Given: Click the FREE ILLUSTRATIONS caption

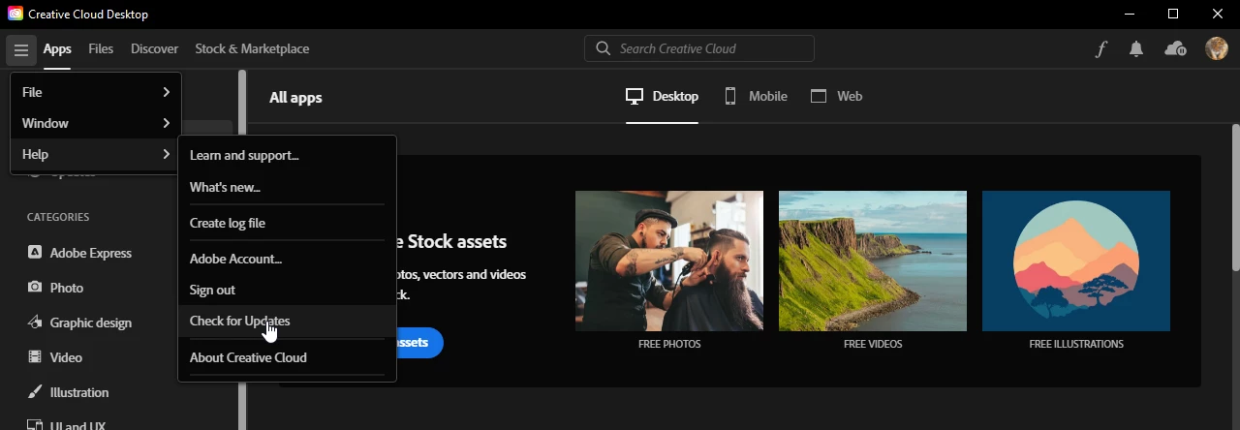Looking at the screenshot, I should 1076,344.
